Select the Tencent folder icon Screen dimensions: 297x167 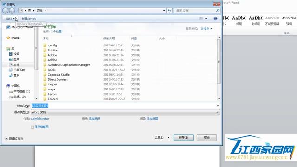45,99
